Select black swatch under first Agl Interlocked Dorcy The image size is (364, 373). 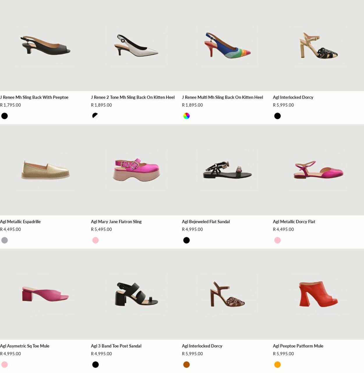coord(278,116)
